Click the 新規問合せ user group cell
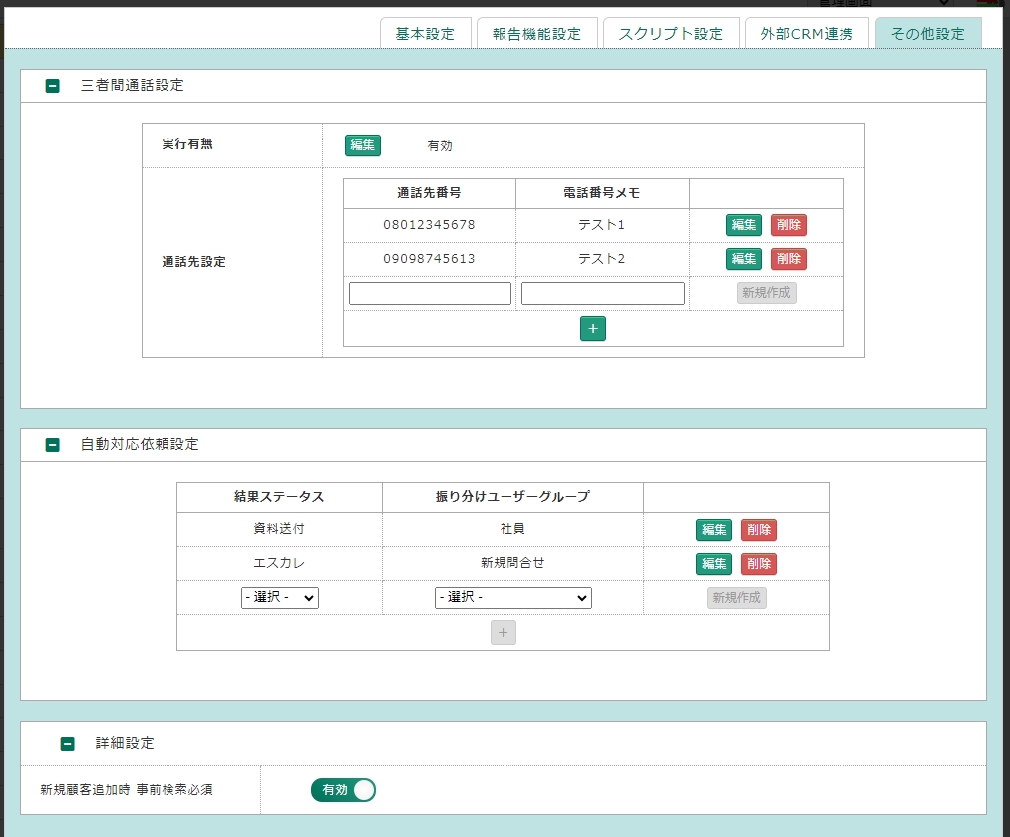Viewport: 1010px width, 837px height. (x=512, y=563)
